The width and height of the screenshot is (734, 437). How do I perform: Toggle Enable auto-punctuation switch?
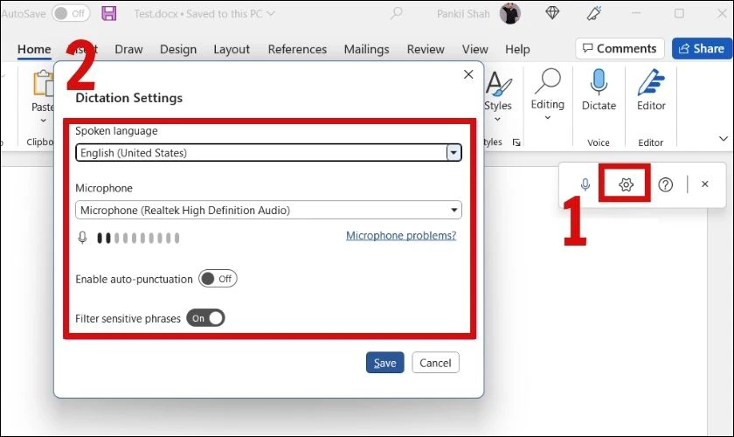(x=218, y=279)
